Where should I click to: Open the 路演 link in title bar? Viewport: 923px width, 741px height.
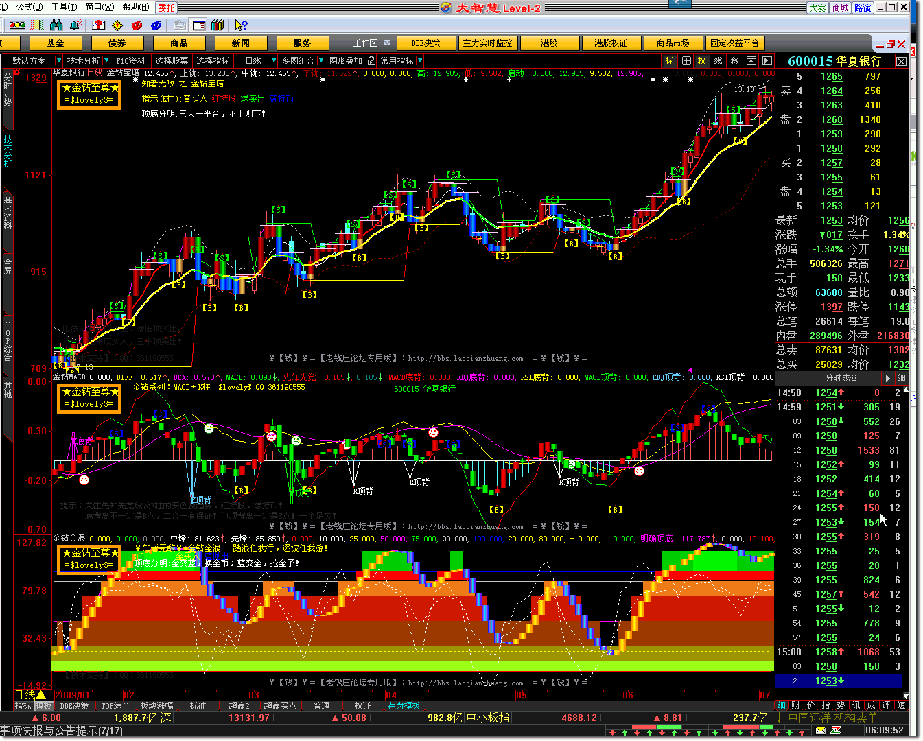pos(863,8)
